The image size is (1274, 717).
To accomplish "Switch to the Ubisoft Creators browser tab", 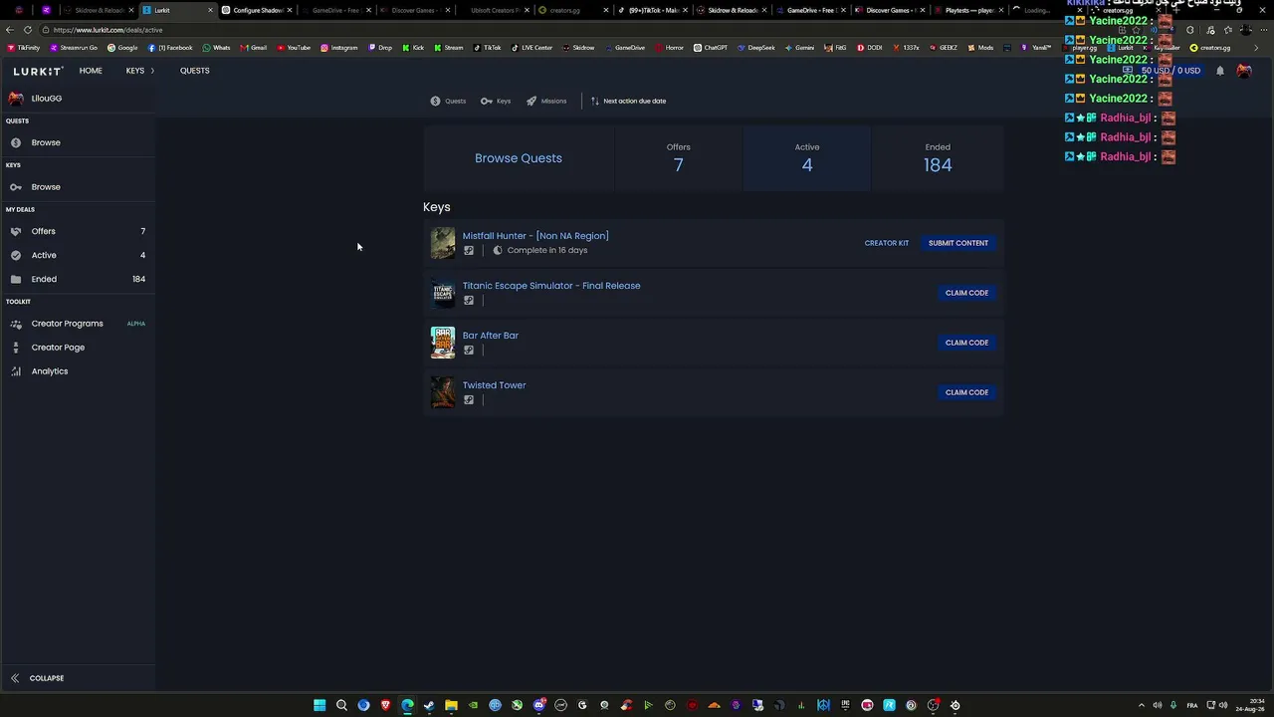I will pyautogui.click(x=493, y=10).
